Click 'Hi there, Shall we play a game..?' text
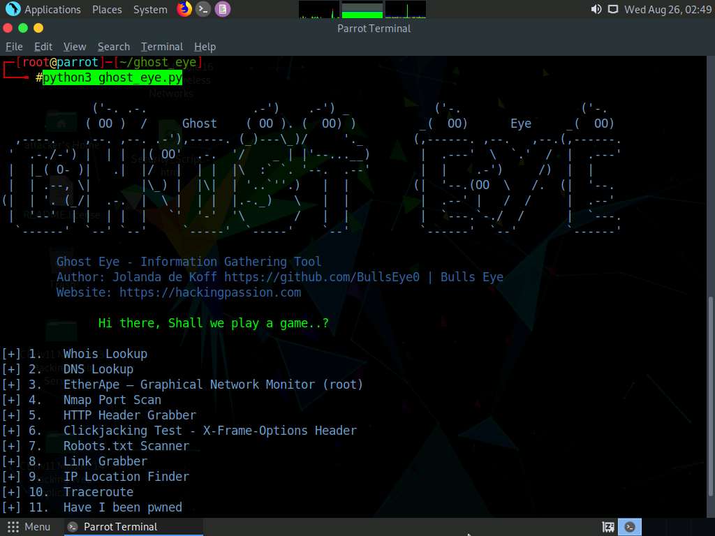 point(214,323)
